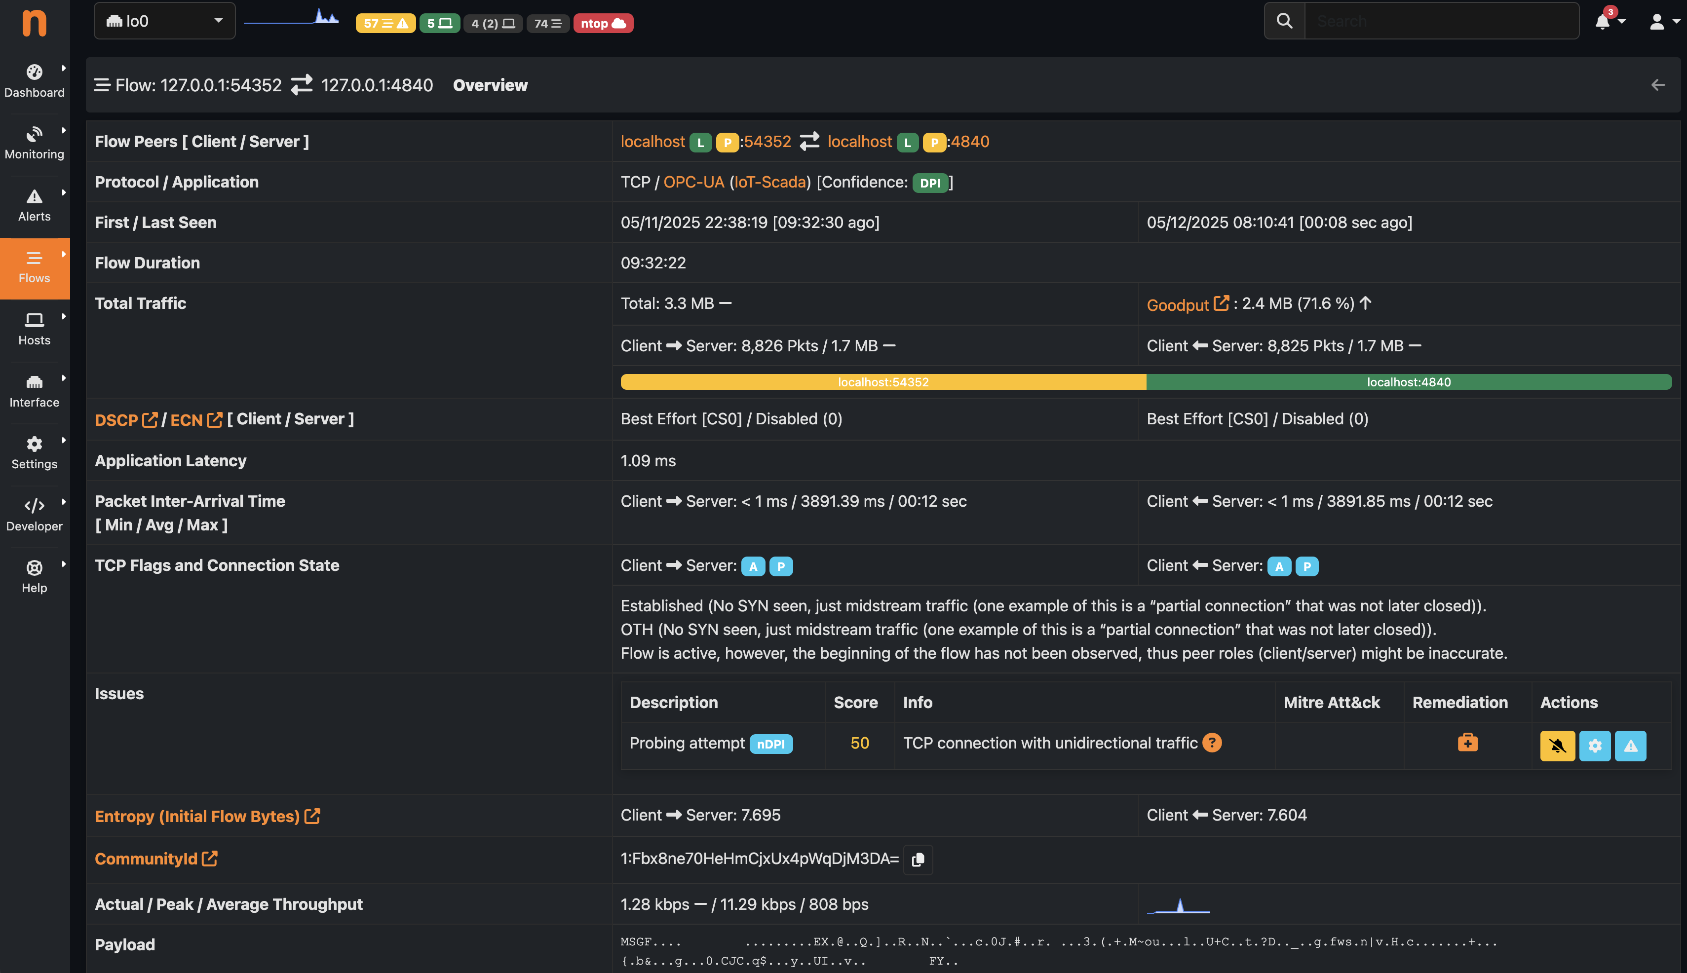Select the Overview tab

point(490,85)
